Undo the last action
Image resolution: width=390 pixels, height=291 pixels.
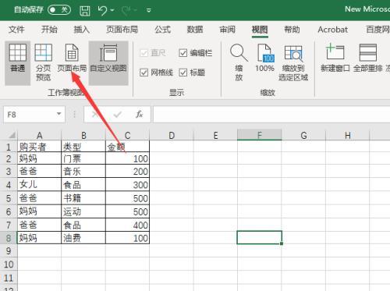[102, 10]
